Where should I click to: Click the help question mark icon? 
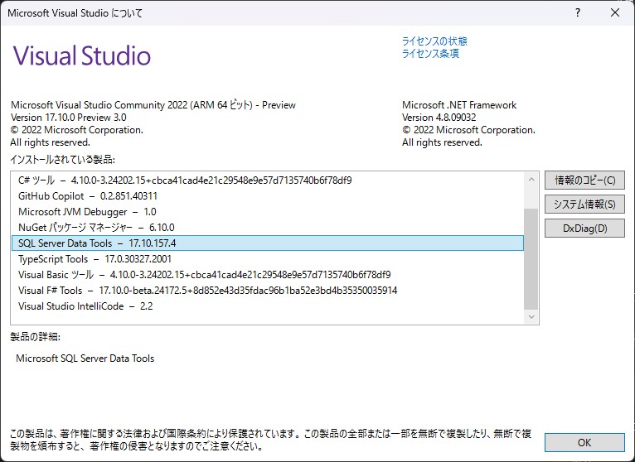point(578,12)
